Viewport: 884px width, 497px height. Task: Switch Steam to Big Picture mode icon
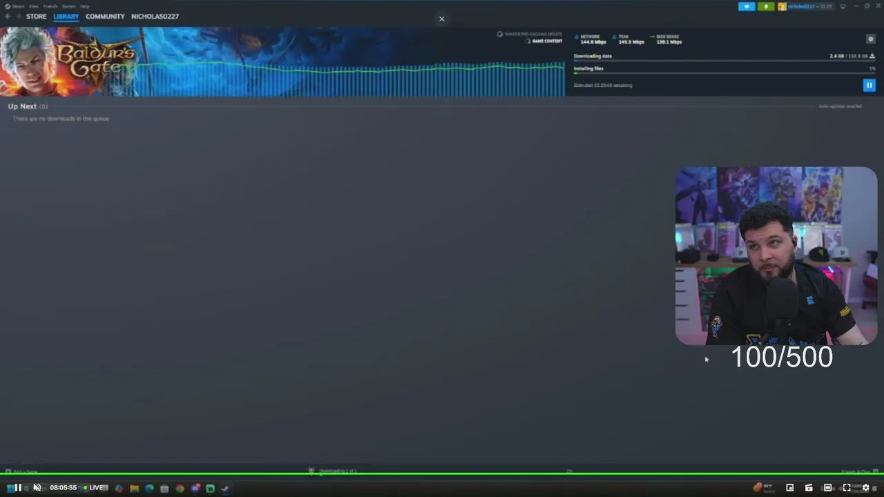(x=842, y=6)
